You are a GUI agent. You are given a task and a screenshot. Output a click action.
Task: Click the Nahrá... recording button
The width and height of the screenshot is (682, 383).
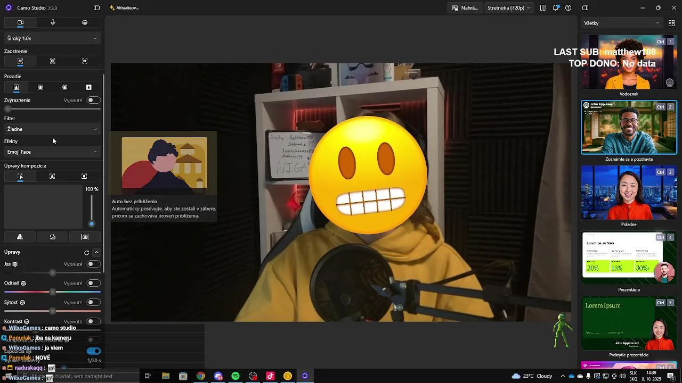click(x=465, y=8)
